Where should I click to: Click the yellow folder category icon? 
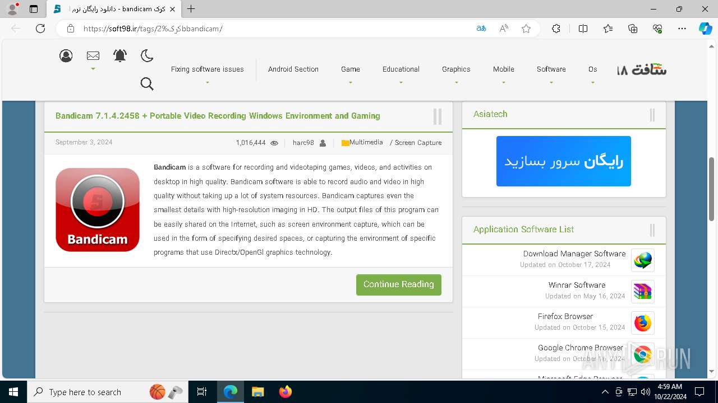tap(345, 143)
